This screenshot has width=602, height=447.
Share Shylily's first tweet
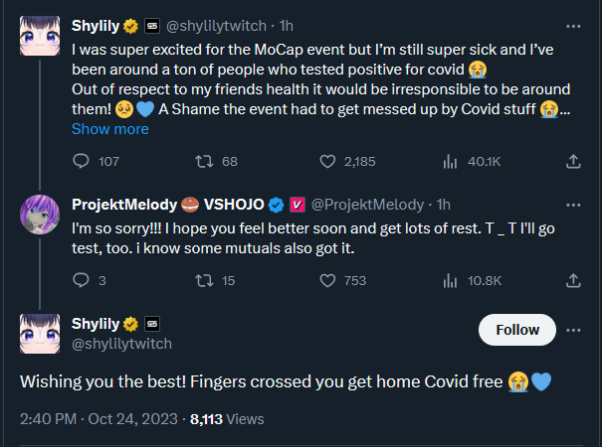(573, 161)
